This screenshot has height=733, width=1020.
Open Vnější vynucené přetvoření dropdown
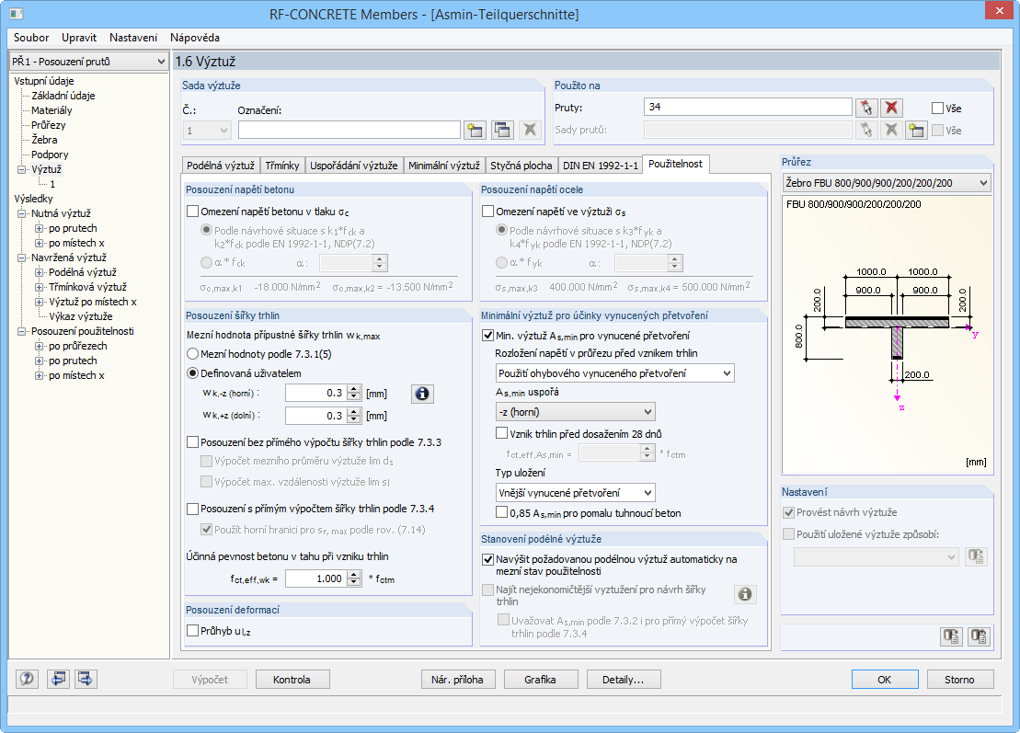tap(575, 492)
